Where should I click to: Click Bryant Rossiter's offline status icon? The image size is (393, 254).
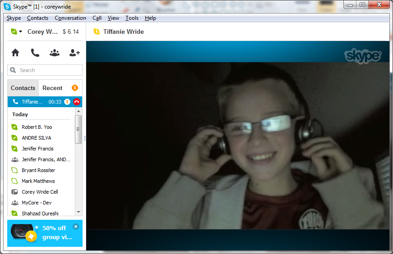(14, 170)
